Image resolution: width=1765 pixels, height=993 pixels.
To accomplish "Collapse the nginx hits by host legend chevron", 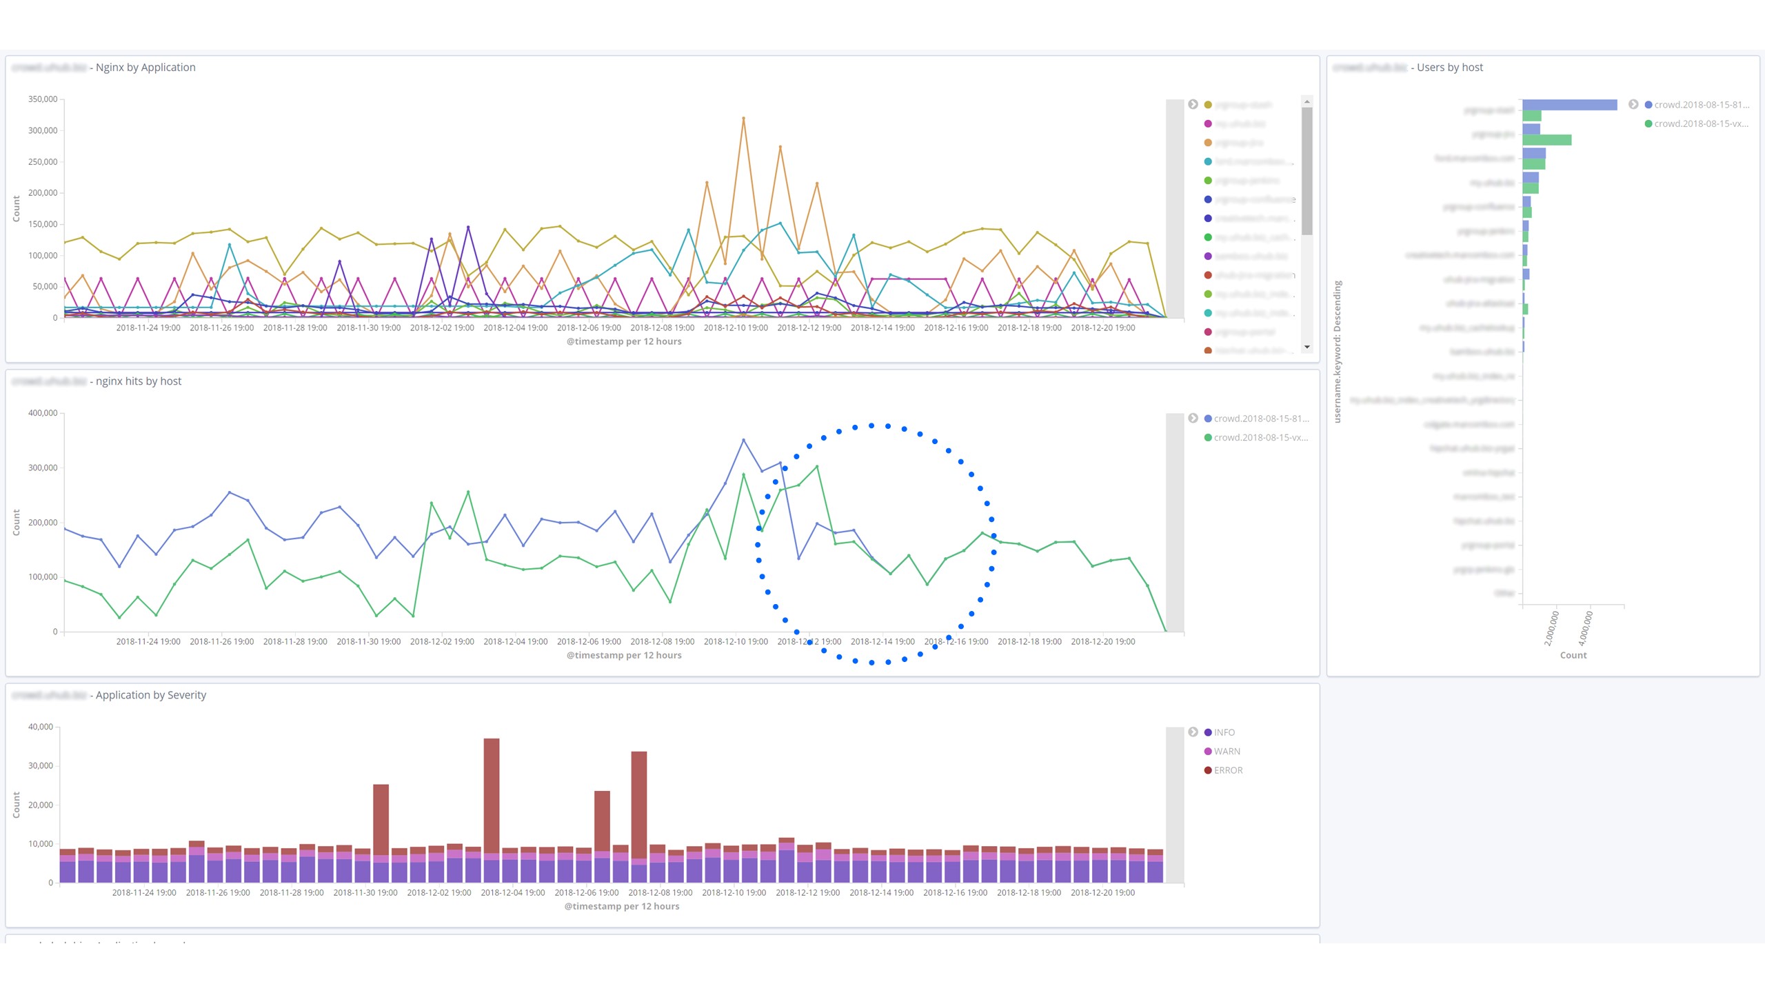I will [x=1193, y=419].
